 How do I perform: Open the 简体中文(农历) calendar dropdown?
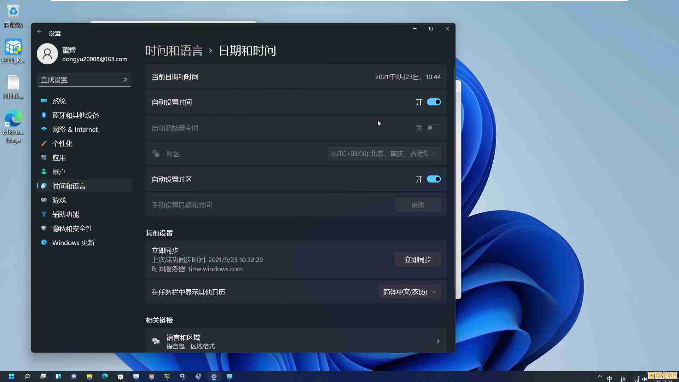pyautogui.click(x=409, y=292)
